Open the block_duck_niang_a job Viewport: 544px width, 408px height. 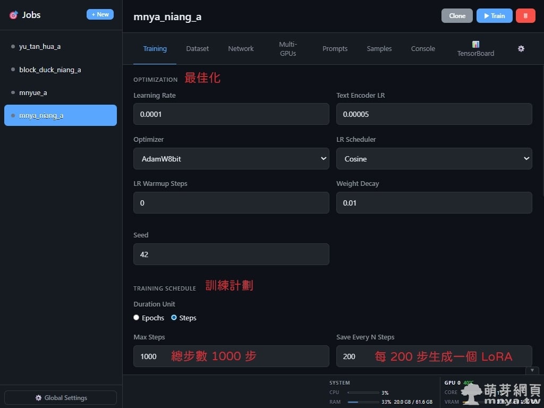(50, 70)
